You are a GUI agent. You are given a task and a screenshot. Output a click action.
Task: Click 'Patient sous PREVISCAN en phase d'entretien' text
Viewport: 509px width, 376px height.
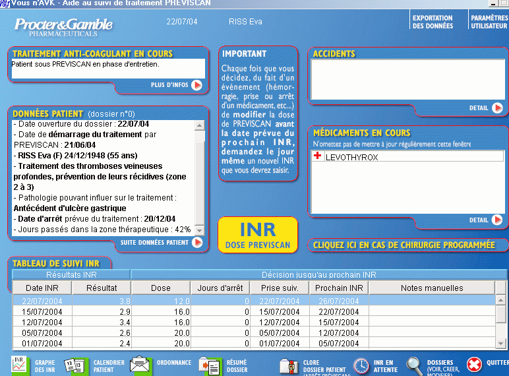pos(85,64)
